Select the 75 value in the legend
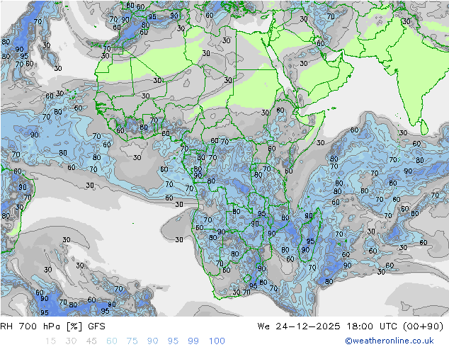 tap(132, 341)
